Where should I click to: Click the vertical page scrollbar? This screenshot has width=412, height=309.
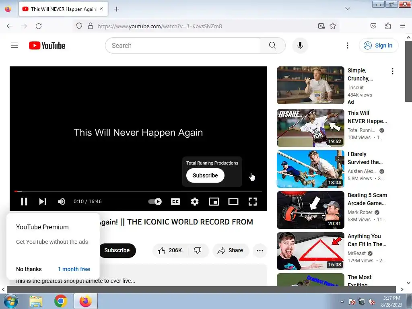[x=408, y=71]
